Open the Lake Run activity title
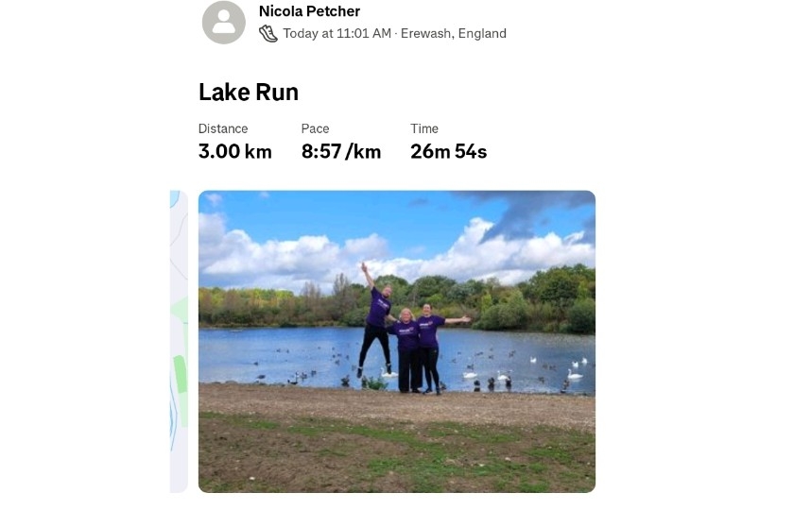This screenshot has height=510, width=794. pos(249,93)
